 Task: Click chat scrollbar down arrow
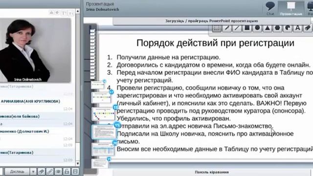pos(78,163)
